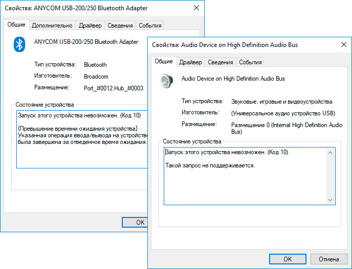Click '{Превышение времени ожидания устройства}' text
This screenshot has height=269, width=352.
tap(78, 129)
